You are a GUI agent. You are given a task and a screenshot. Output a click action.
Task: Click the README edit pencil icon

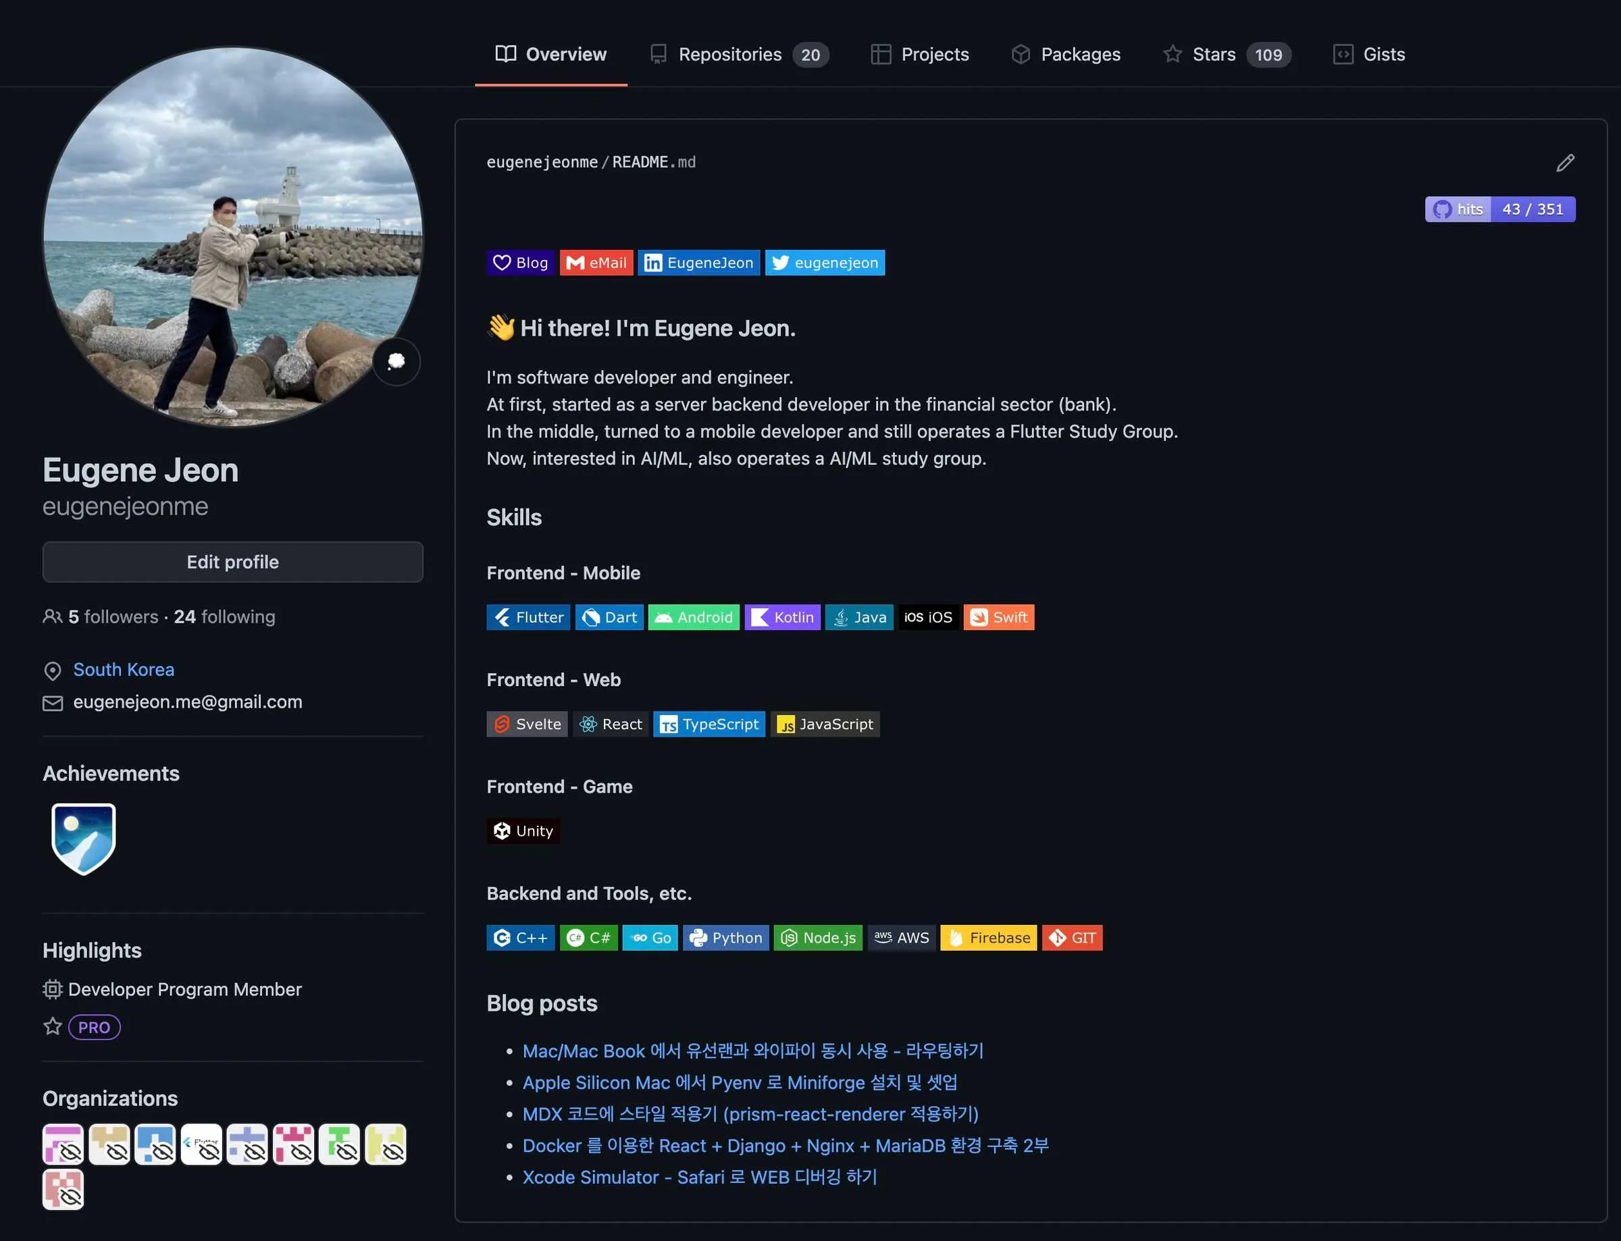[1565, 163]
